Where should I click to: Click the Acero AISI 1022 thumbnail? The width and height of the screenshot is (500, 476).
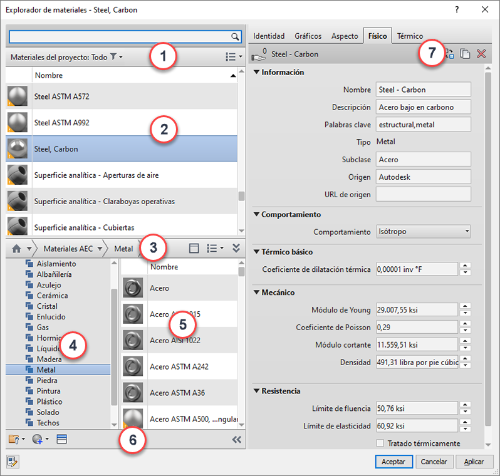pos(133,340)
